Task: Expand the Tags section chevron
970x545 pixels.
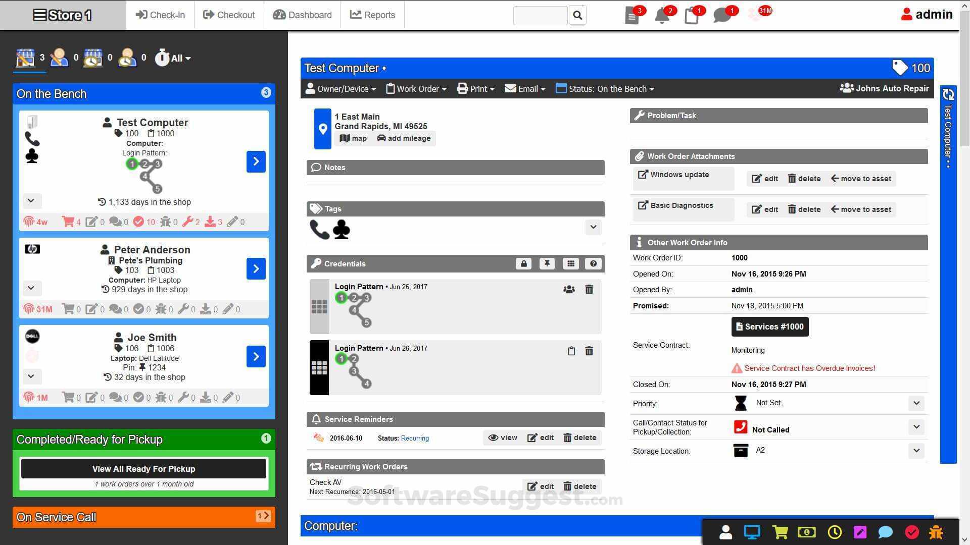Action: point(593,227)
